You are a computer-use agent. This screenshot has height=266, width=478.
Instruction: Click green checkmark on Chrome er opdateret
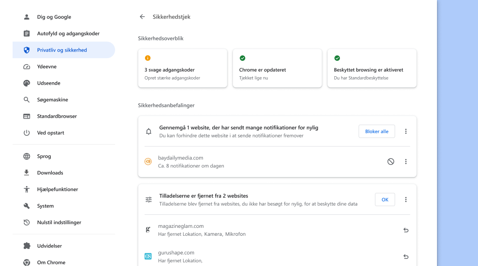(x=242, y=58)
